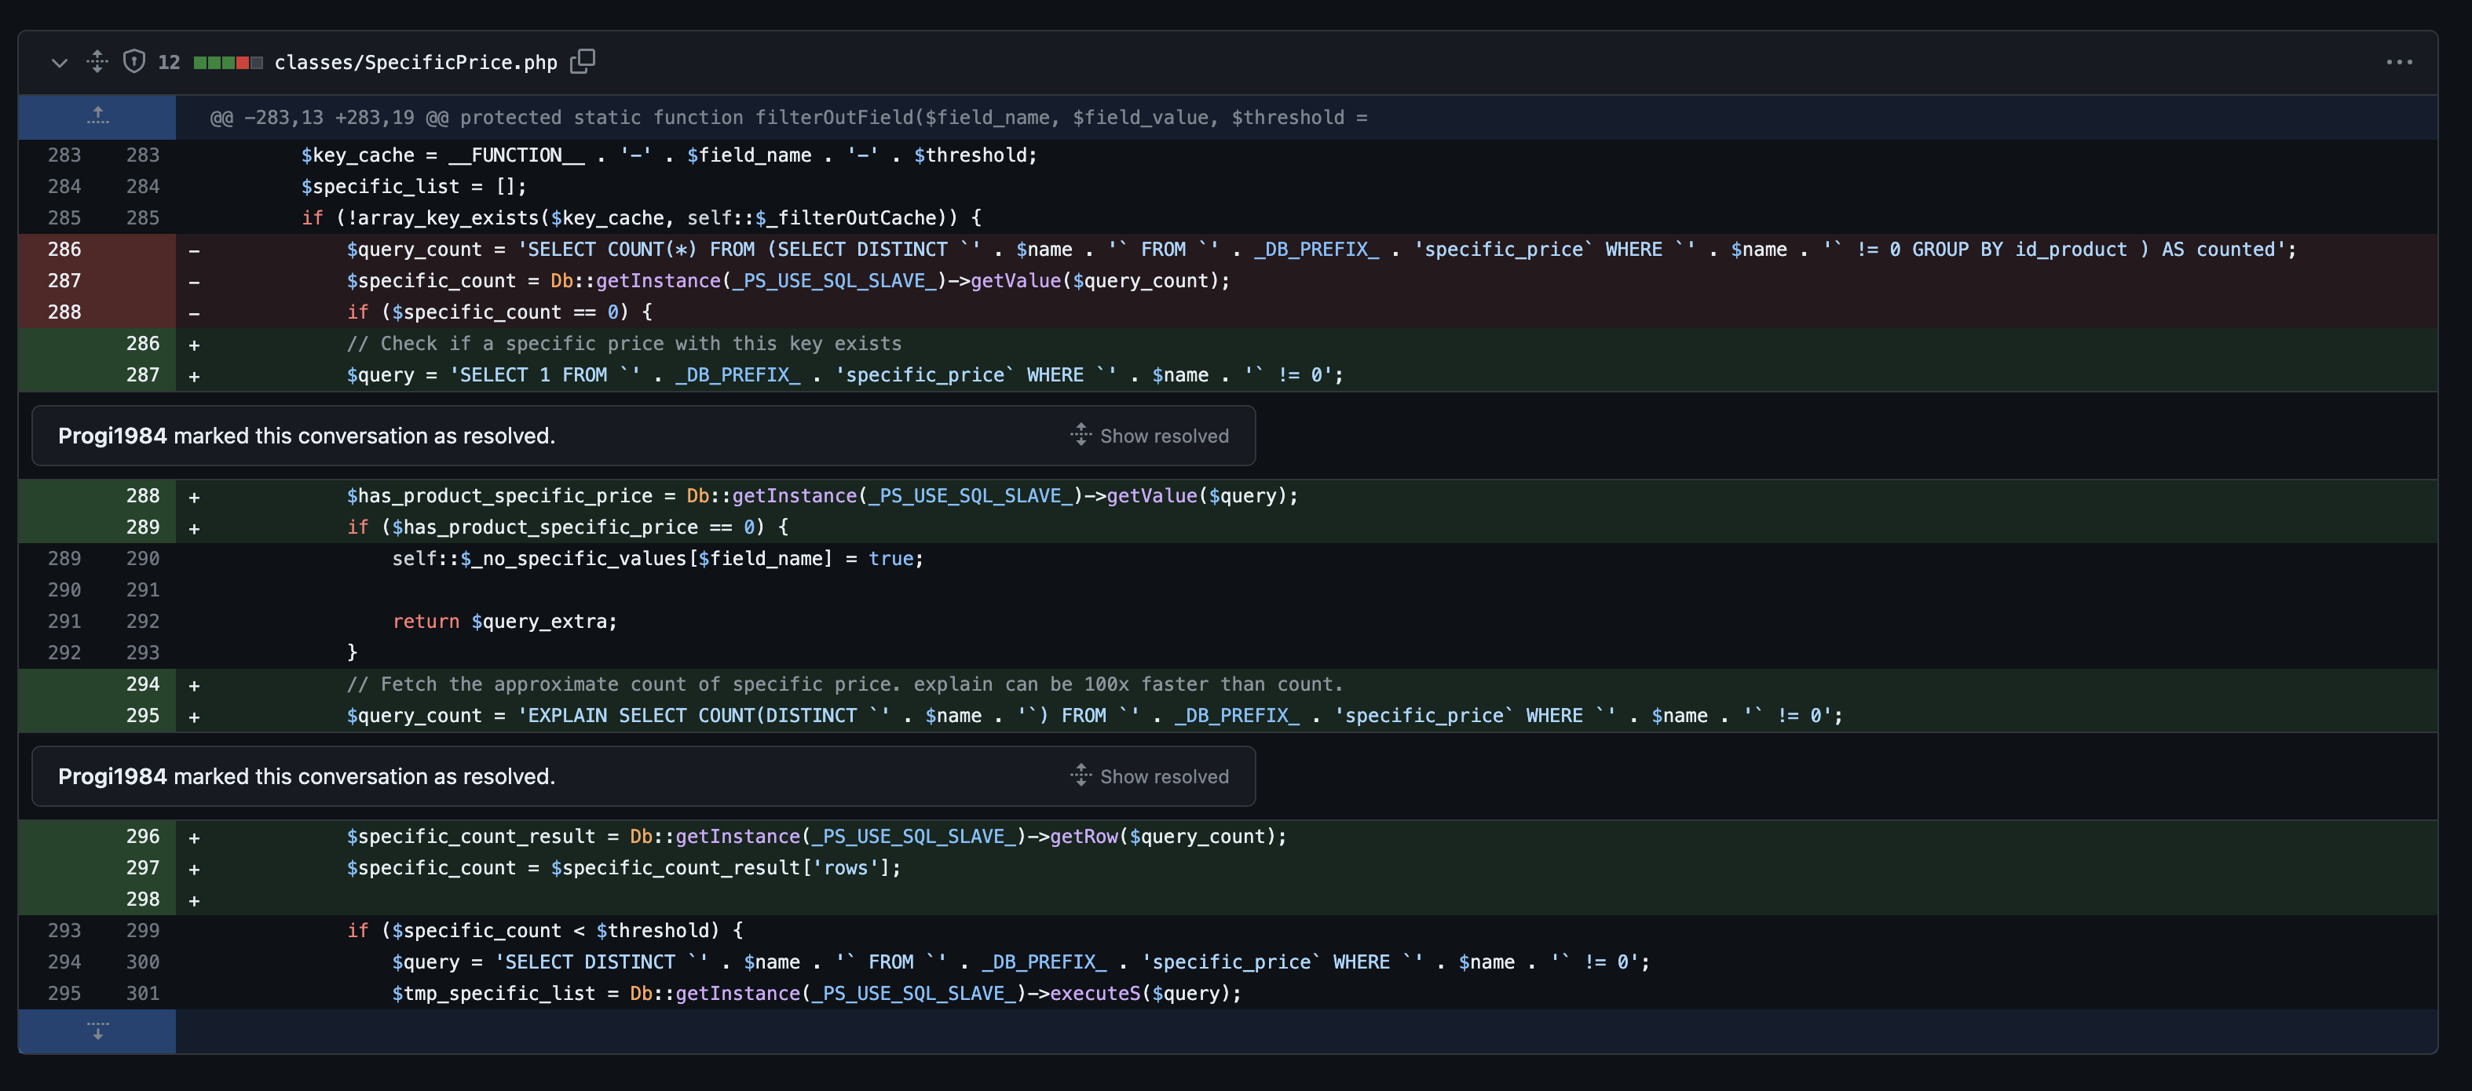The height and width of the screenshot is (1091, 2472).
Task: Click Progi1984 username in first resolved notice
Action: click(112, 436)
